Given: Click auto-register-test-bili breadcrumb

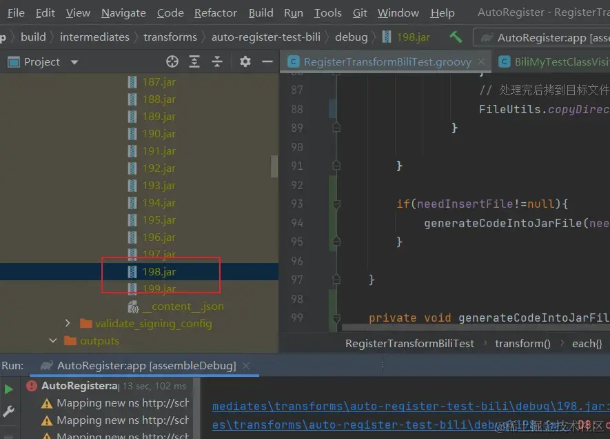Looking at the screenshot, I should tap(265, 37).
